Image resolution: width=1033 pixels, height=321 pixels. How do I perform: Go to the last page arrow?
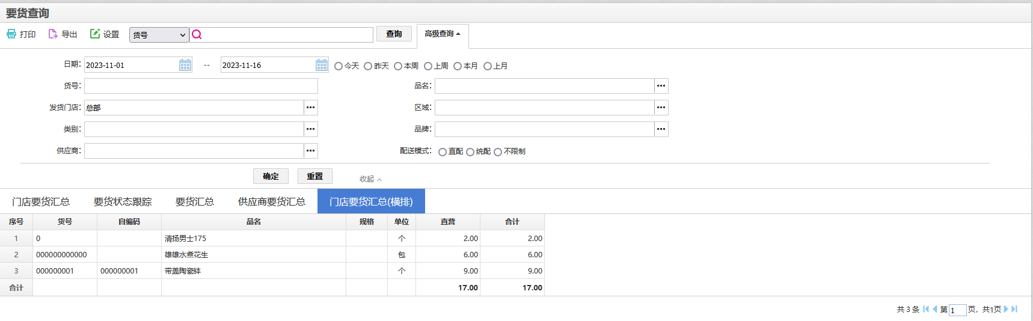coord(1014,309)
